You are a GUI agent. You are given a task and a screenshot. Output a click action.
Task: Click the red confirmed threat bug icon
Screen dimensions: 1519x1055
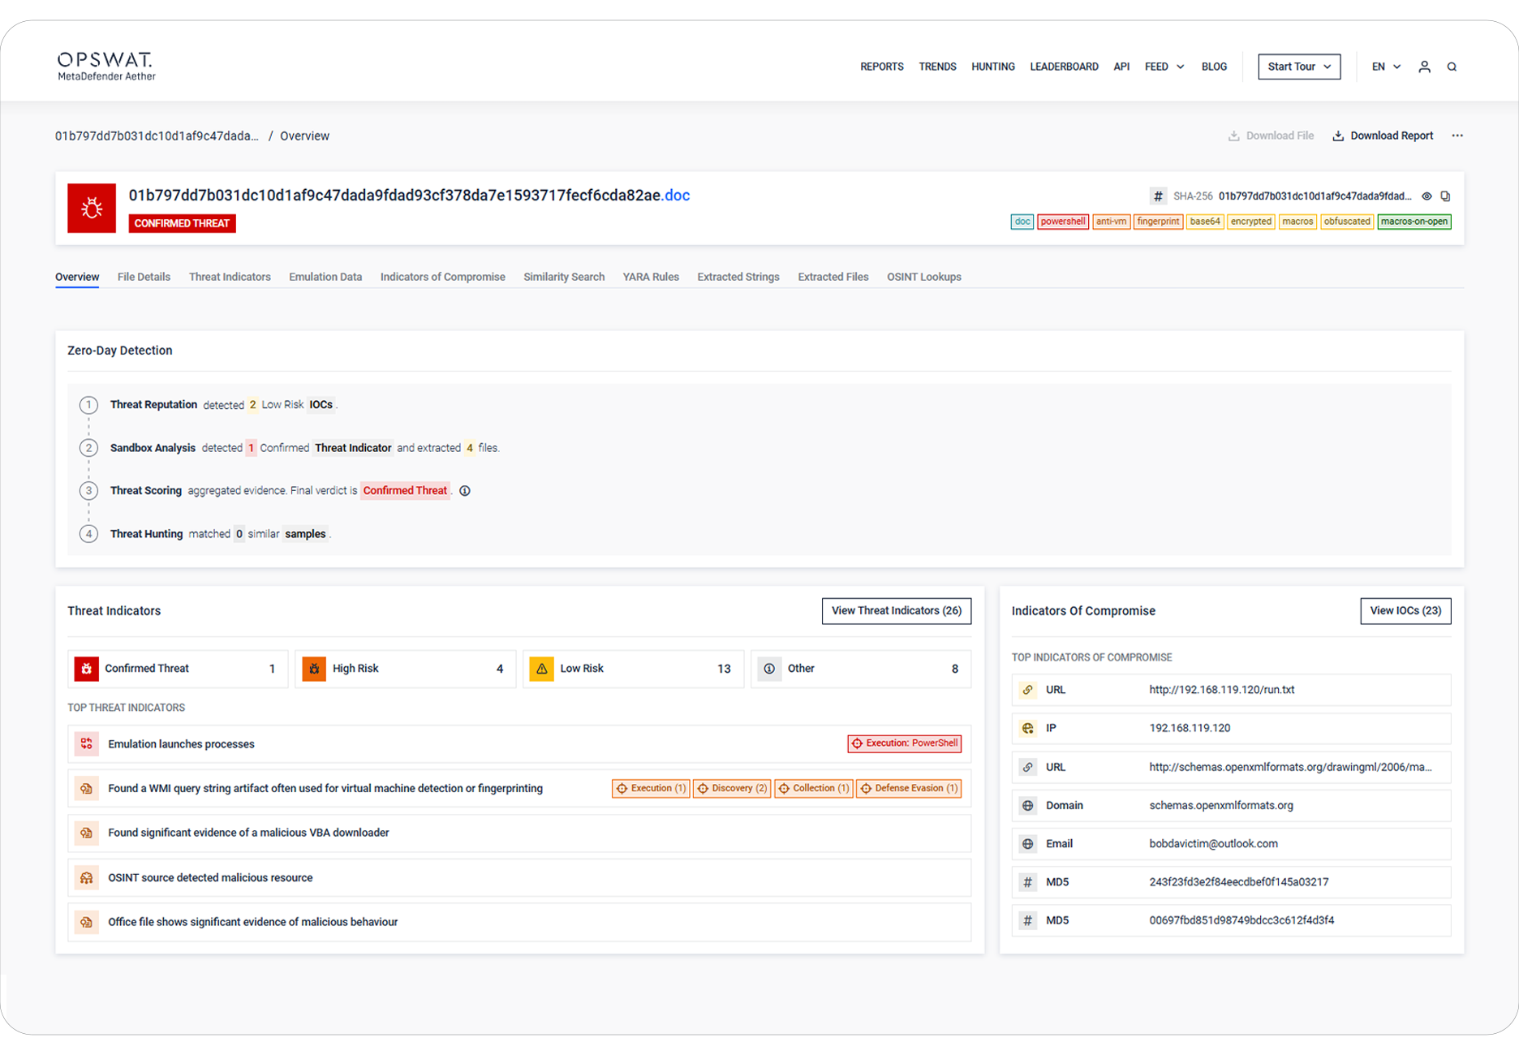click(x=92, y=208)
